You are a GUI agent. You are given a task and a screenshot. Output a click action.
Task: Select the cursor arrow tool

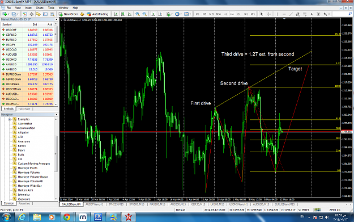coord(262,14)
